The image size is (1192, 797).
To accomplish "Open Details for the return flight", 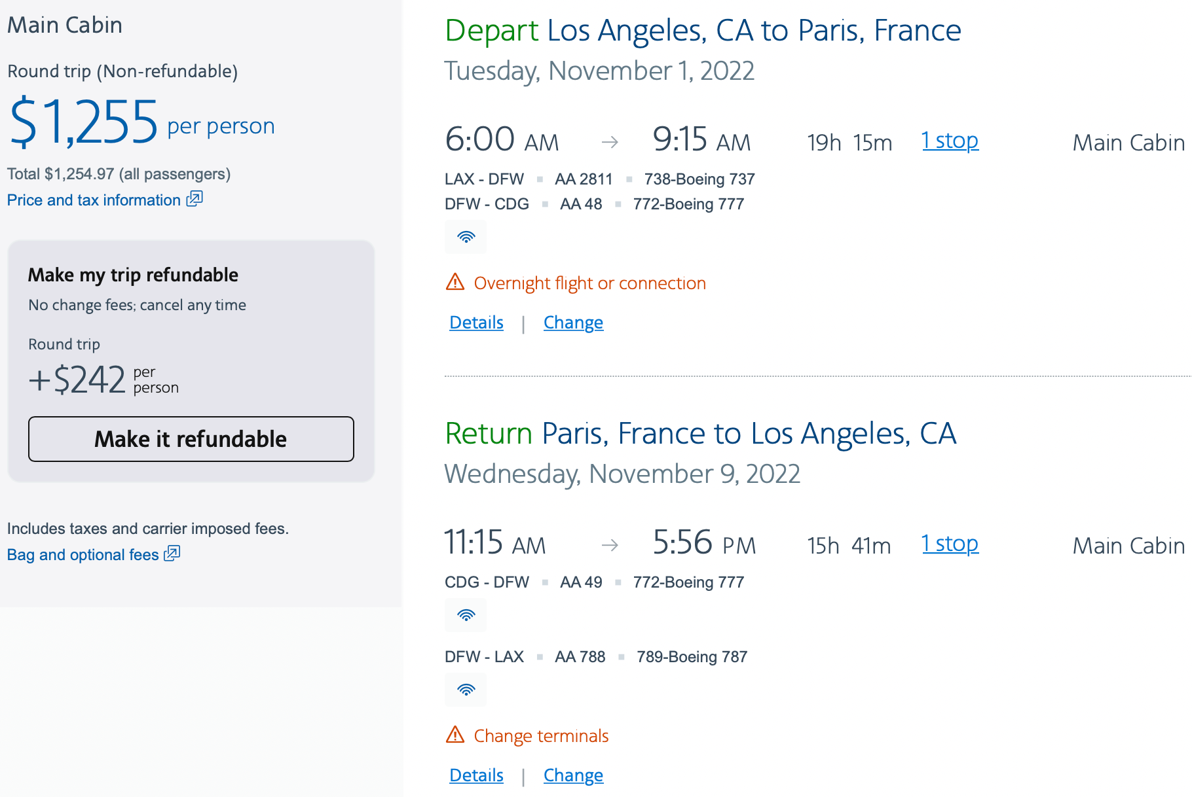I will coord(476,775).
